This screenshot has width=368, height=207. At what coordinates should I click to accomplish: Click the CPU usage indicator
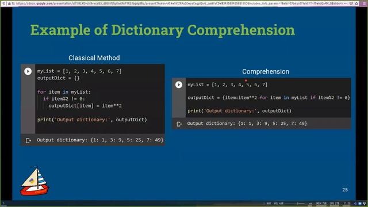[x=335, y=204]
